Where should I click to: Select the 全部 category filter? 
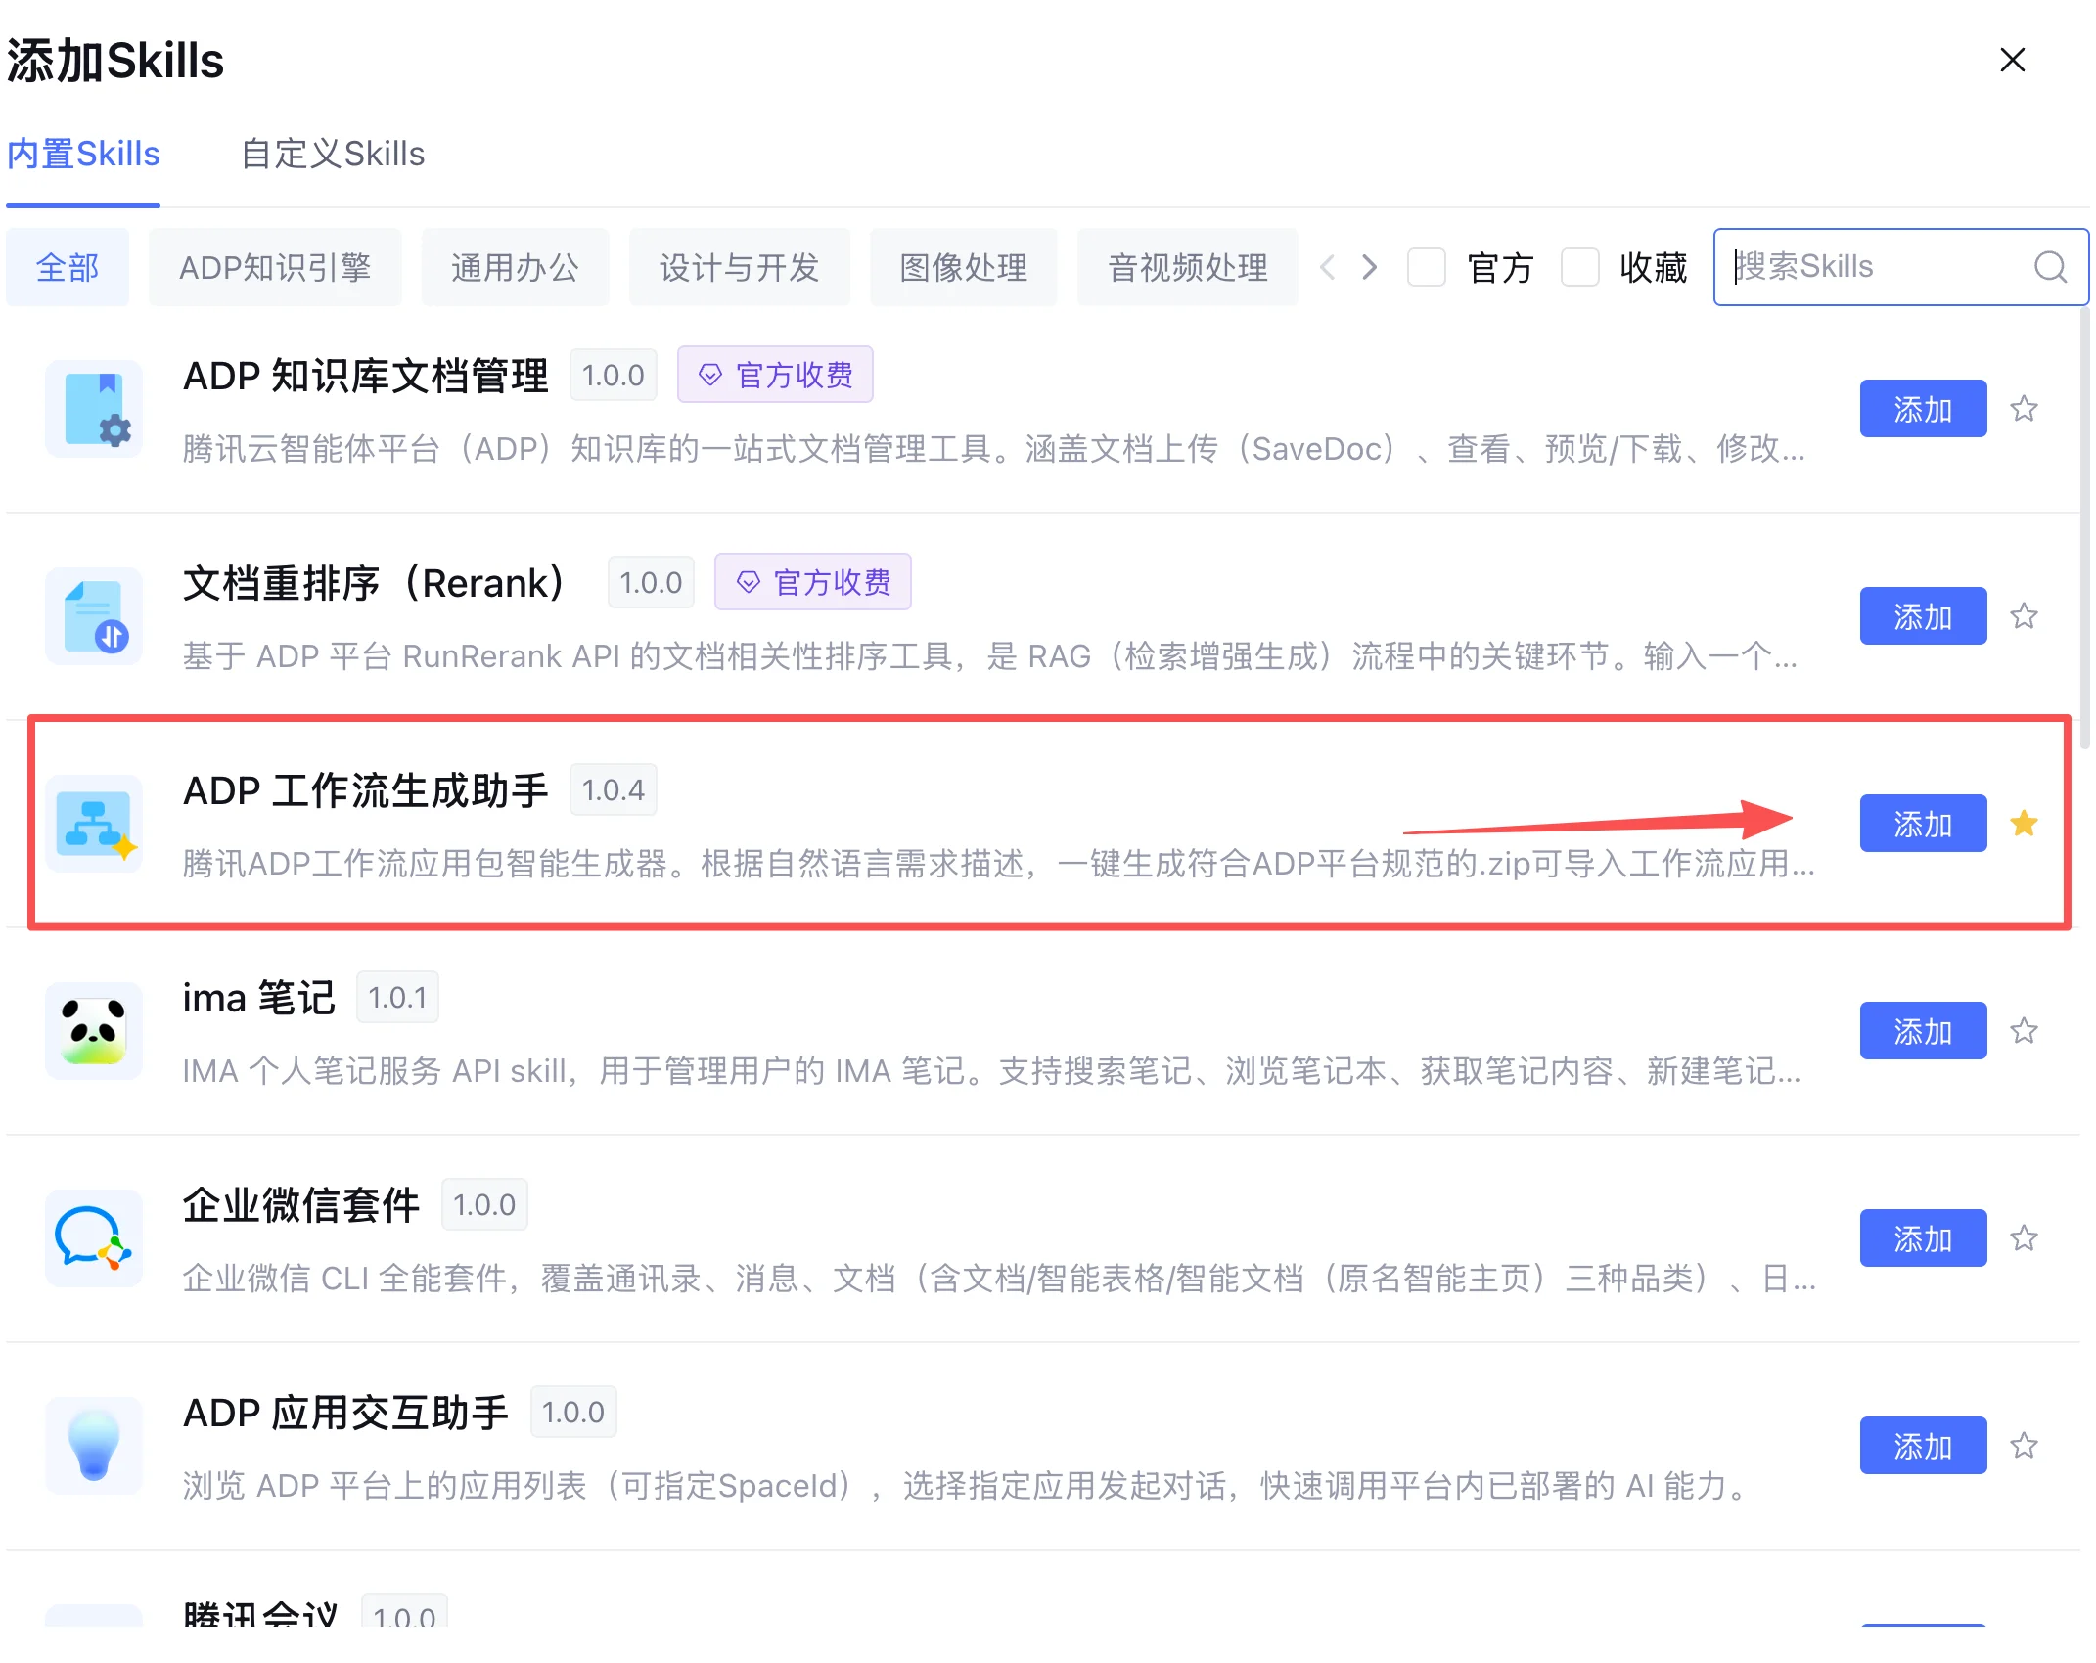(68, 267)
